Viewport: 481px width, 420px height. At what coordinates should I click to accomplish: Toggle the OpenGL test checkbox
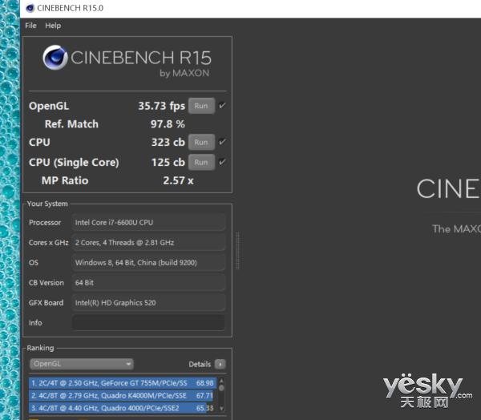[222, 106]
